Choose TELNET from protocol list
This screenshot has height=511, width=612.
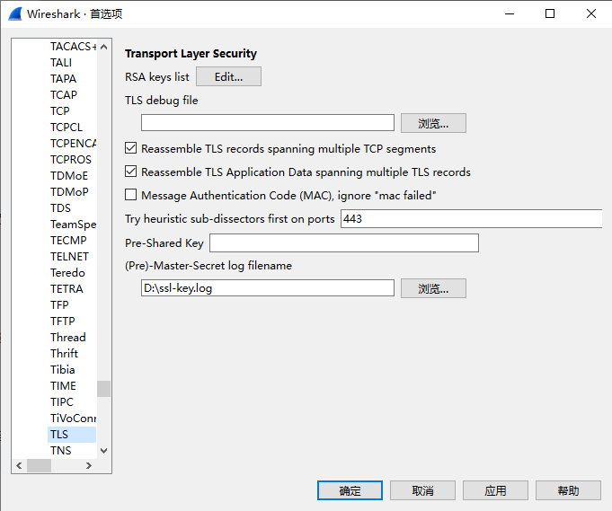click(69, 256)
